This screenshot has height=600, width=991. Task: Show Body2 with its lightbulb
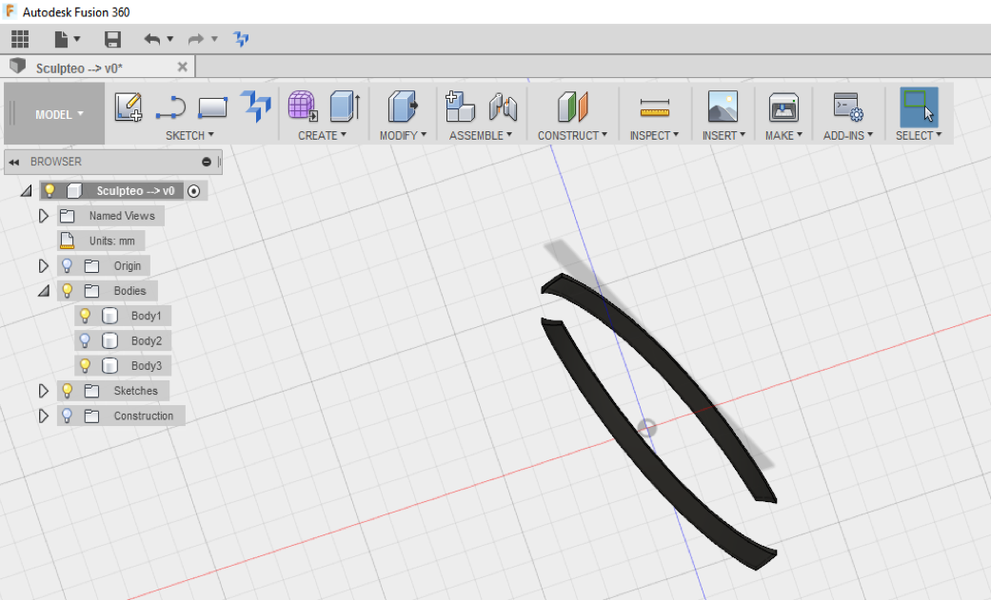click(85, 340)
